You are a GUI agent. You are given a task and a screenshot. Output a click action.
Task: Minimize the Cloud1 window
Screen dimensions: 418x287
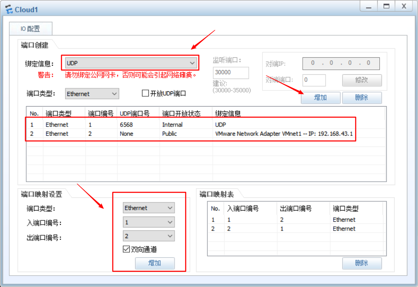tap(369, 6)
